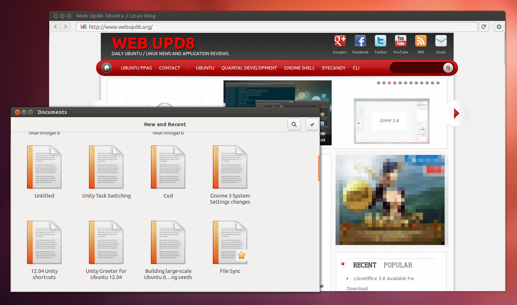Collapse the Recent widget red chevron

(343, 264)
